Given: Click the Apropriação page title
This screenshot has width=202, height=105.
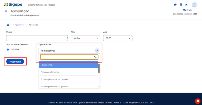Looking at the screenshot, I should click(20, 11).
